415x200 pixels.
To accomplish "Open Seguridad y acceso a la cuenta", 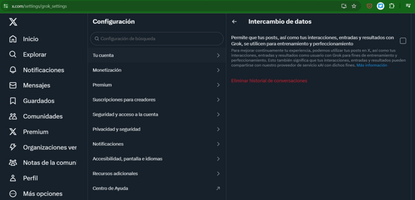I will [x=157, y=114].
